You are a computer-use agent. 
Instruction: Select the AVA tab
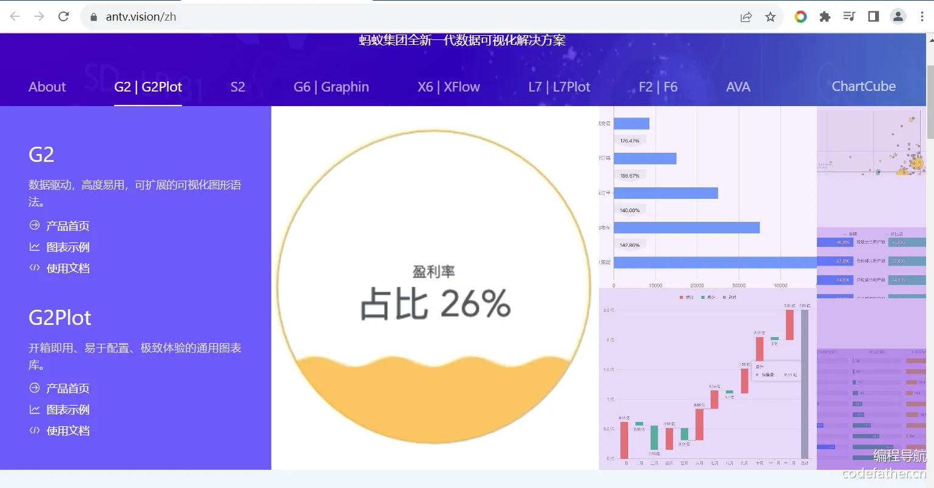point(738,87)
